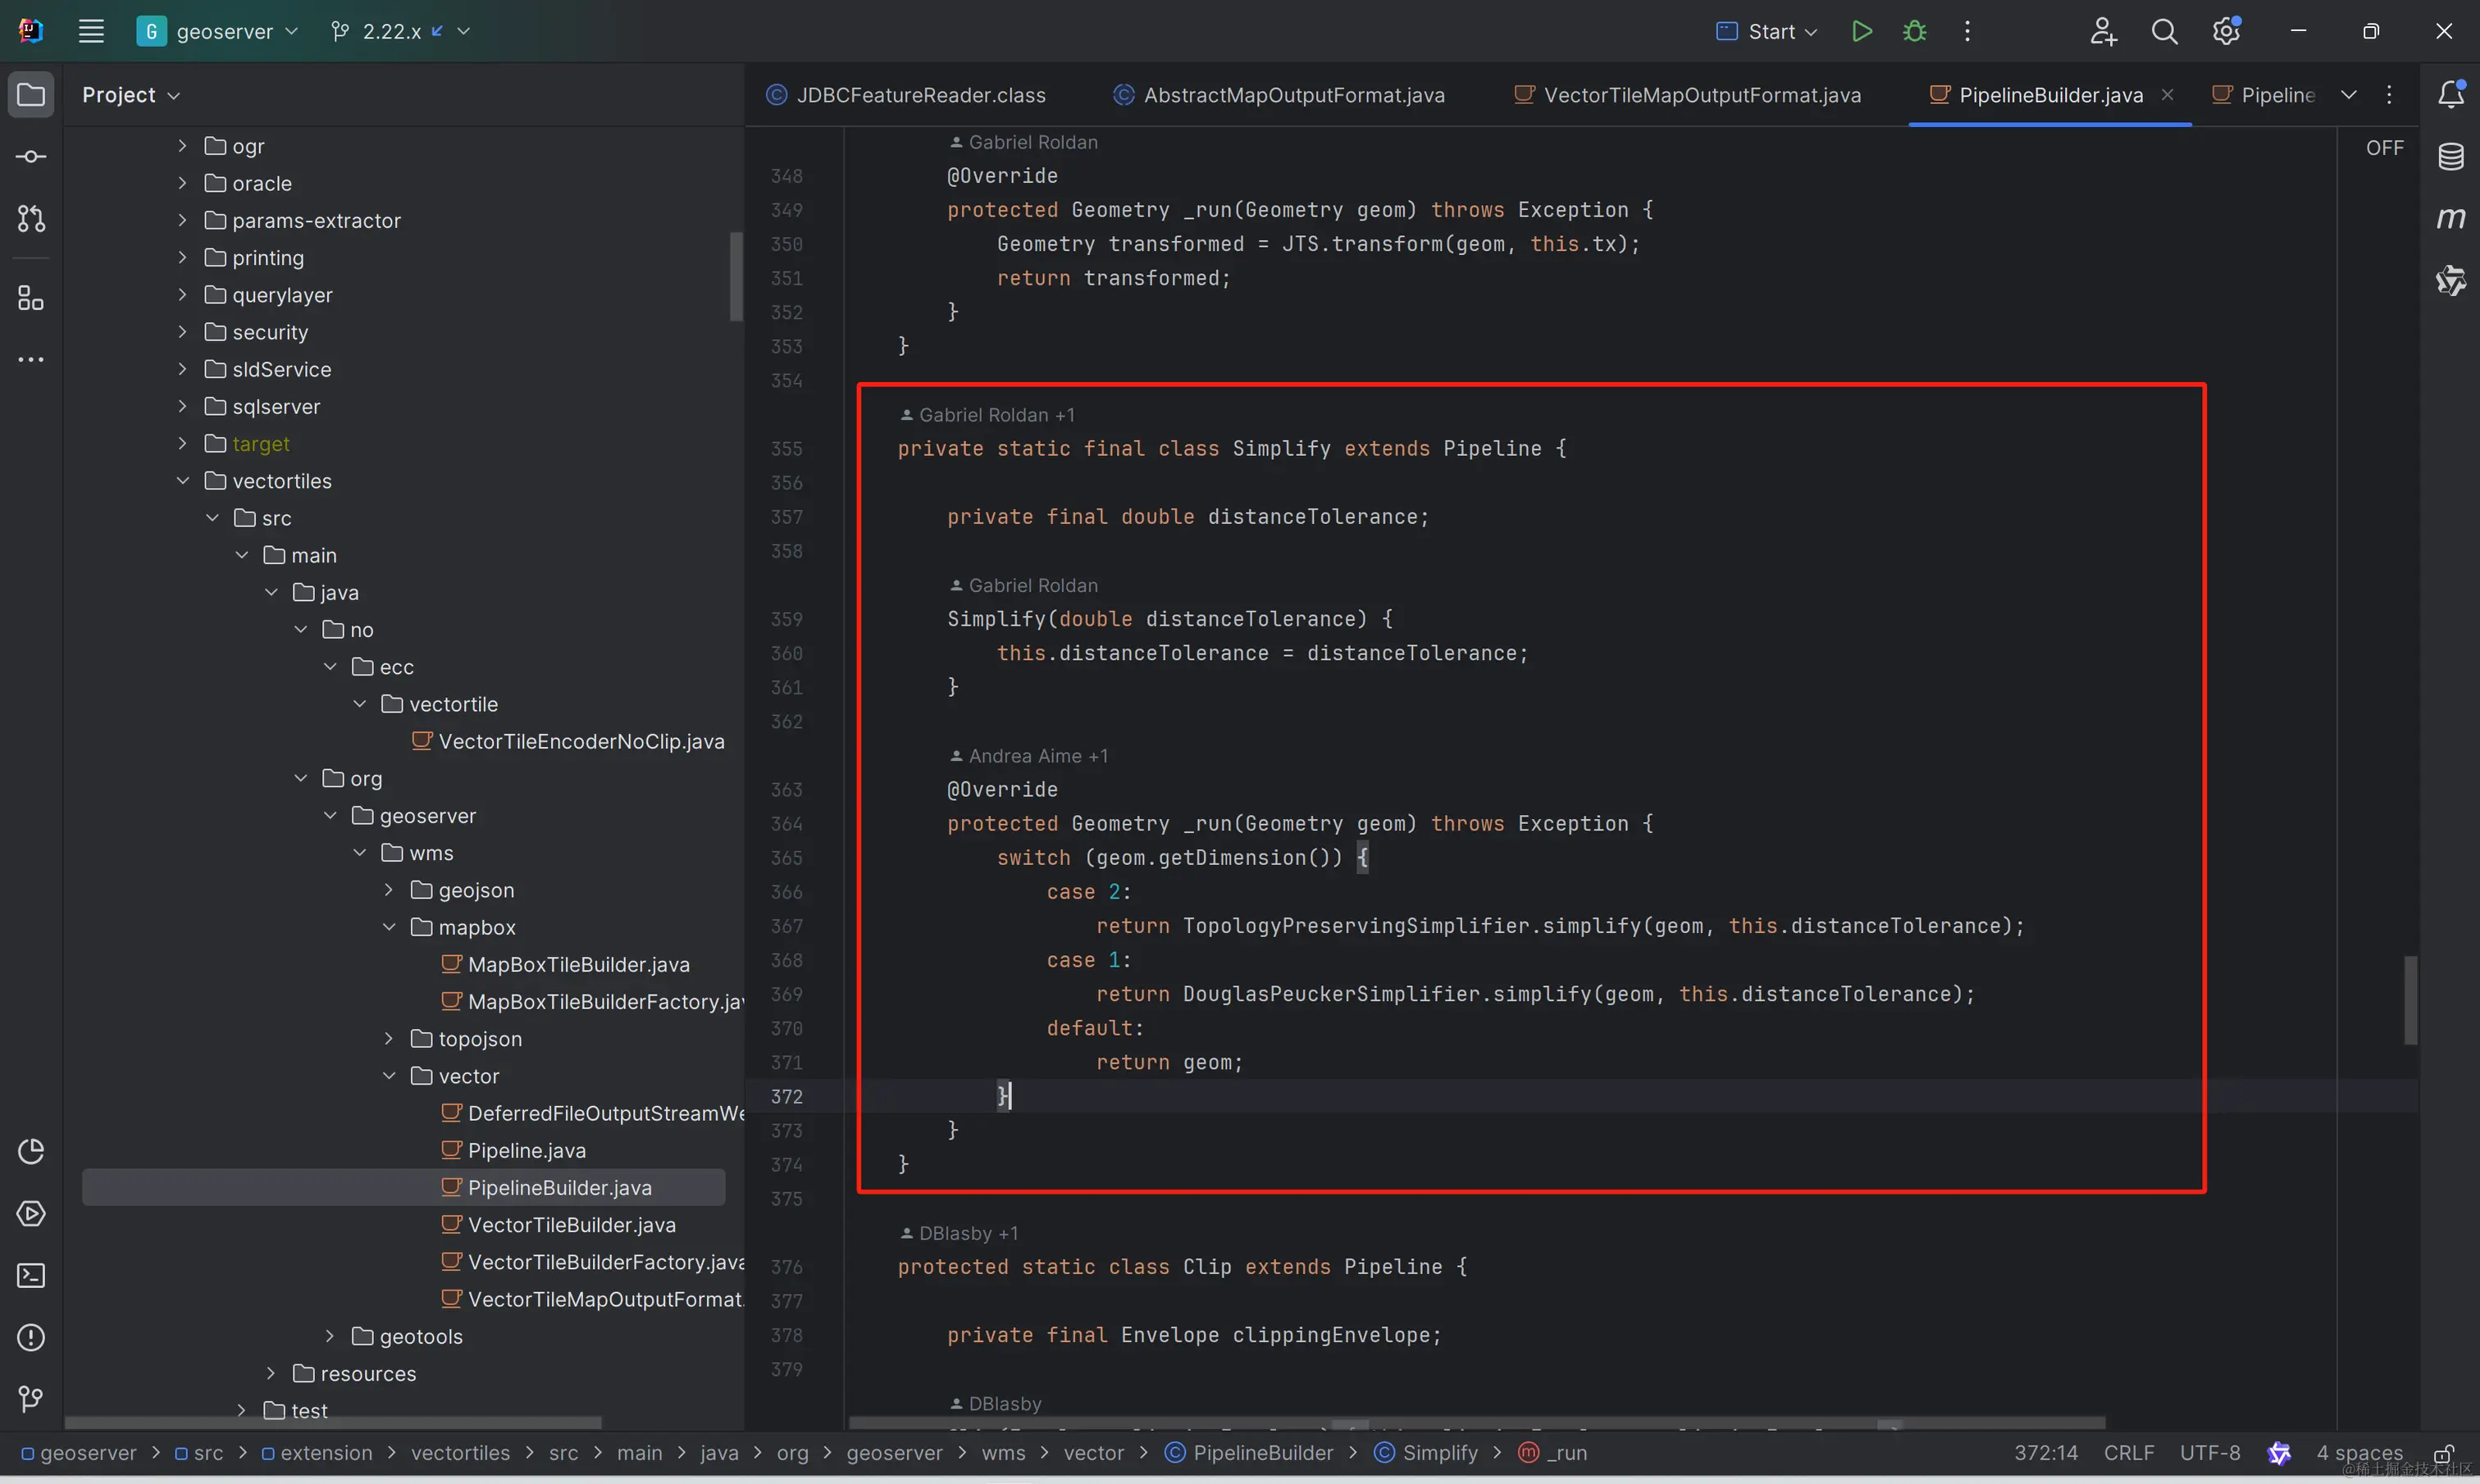The width and height of the screenshot is (2480, 1484).
Task: Expand the geotools folder
Action: (330, 1336)
